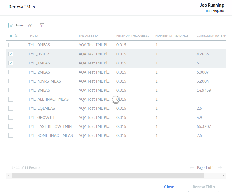Open the binoculars search icon
The width and height of the screenshot is (232, 196).
pyautogui.click(x=30, y=25)
